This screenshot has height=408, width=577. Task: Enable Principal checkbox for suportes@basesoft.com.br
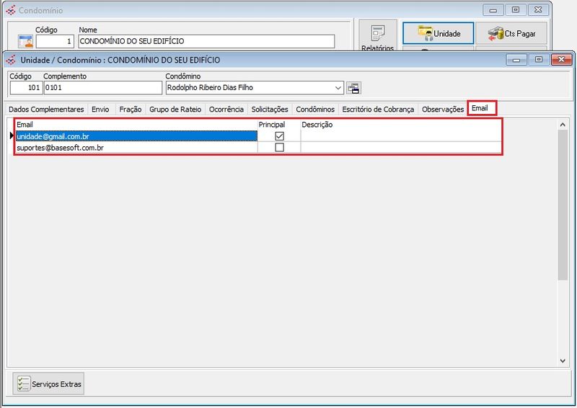coord(279,148)
